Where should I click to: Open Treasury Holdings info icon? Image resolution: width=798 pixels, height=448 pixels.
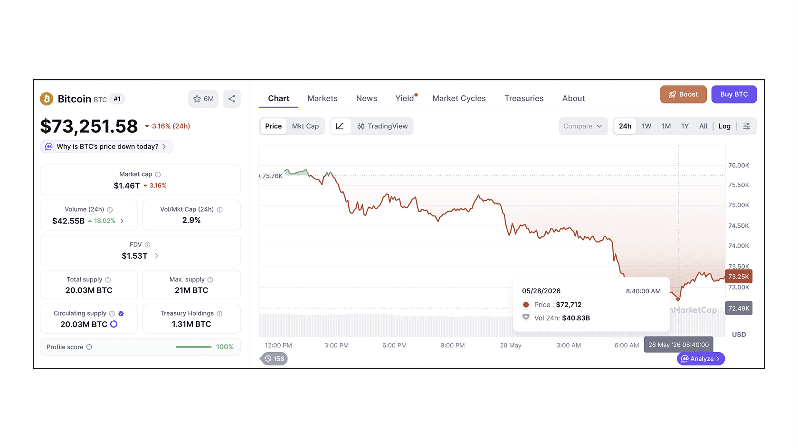[x=219, y=314]
